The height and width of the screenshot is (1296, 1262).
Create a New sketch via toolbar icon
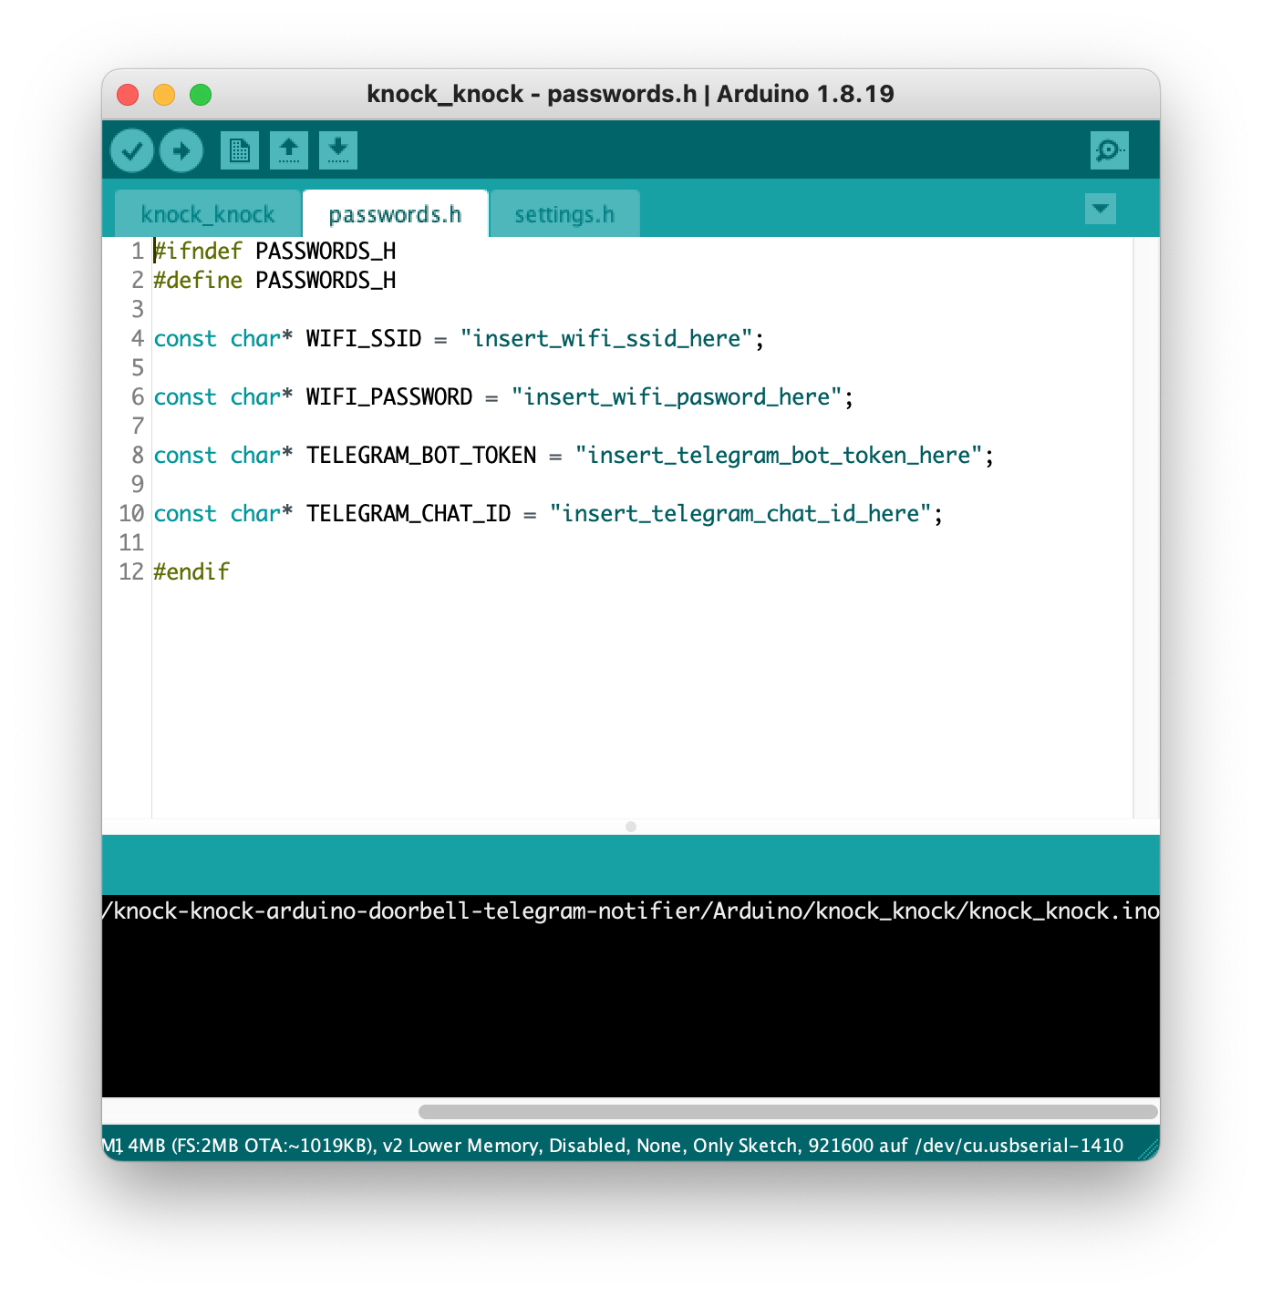pos(239,149)
